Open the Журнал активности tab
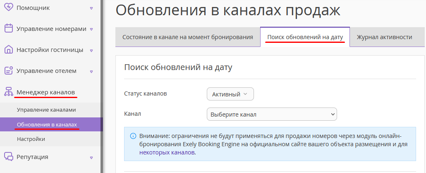 [x=384, y=37]
